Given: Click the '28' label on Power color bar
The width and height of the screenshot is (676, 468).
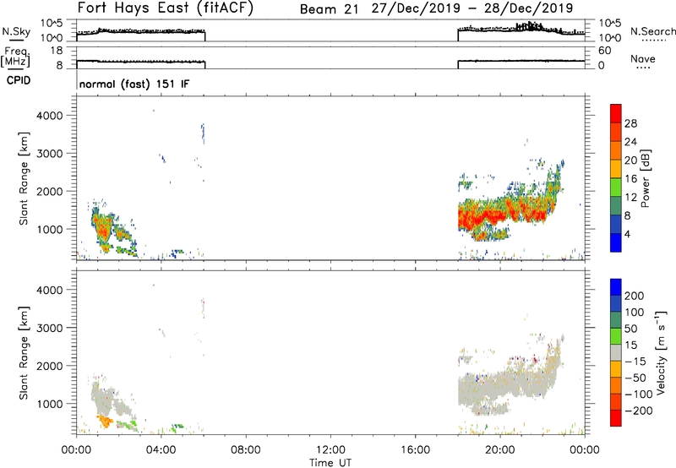Looking at the screenshot, I should pos(630,123).
